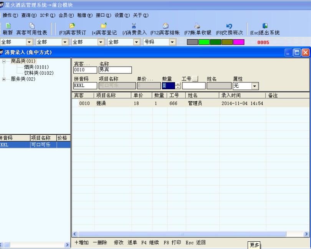Viewport: 311px width, 249px height.
Task: Click the 项目名称 column header in consumption table
Action: click(x=112, y=95)
